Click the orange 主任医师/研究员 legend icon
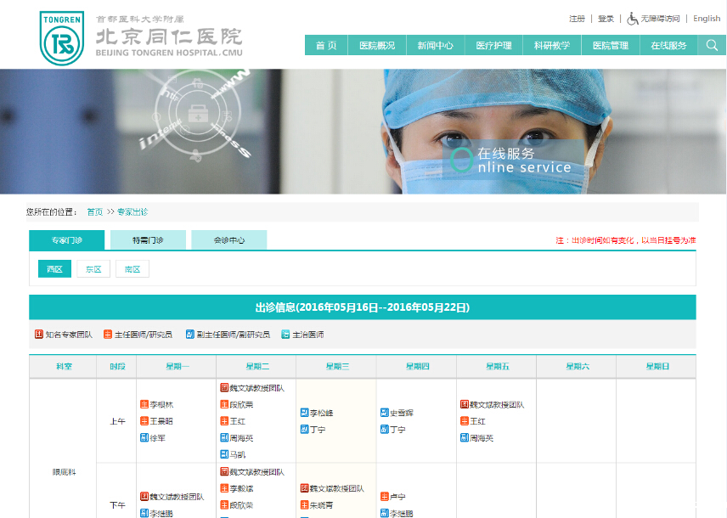Viewport: 727px width, 518px height. pyautogui.click(x=108, y=334)
